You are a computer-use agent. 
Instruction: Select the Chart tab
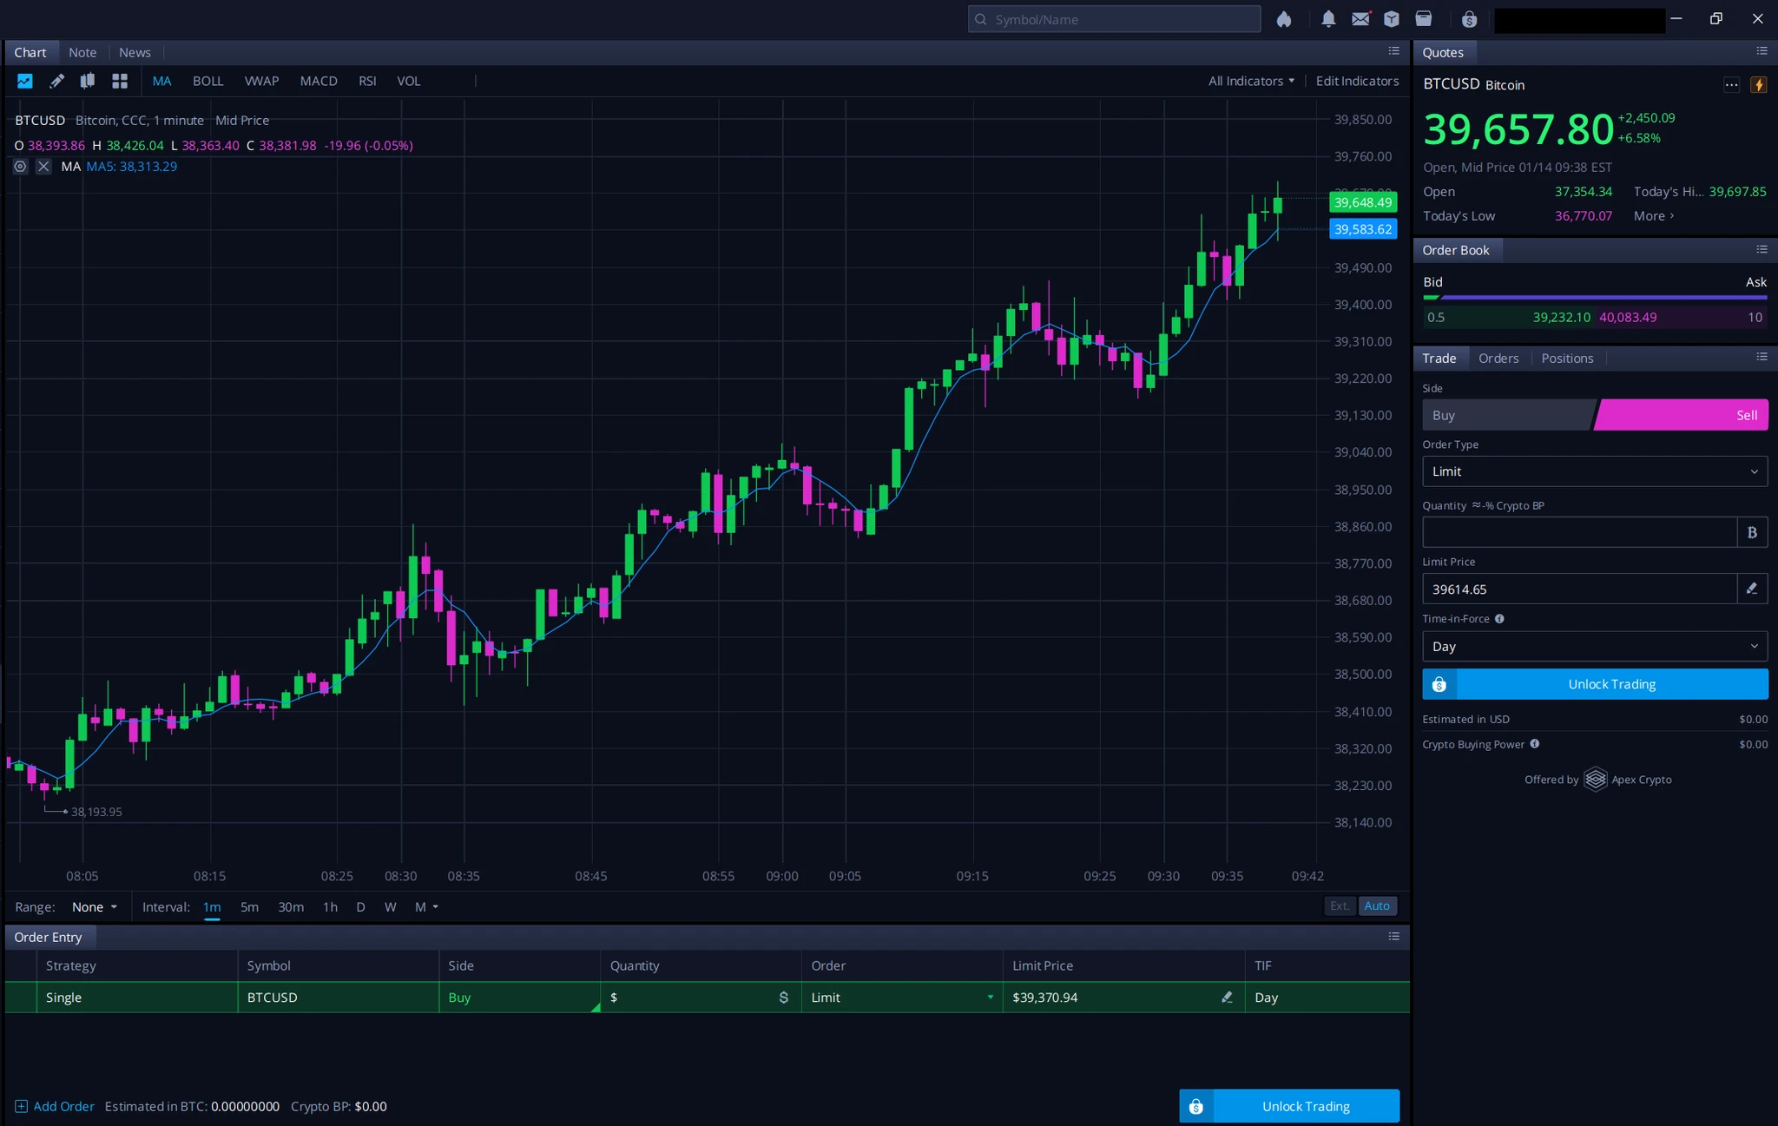click(30, 52)
